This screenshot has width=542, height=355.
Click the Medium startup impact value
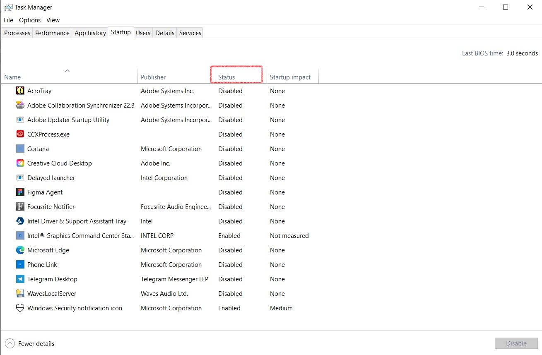pyautogui.click(x=281, y=308)
